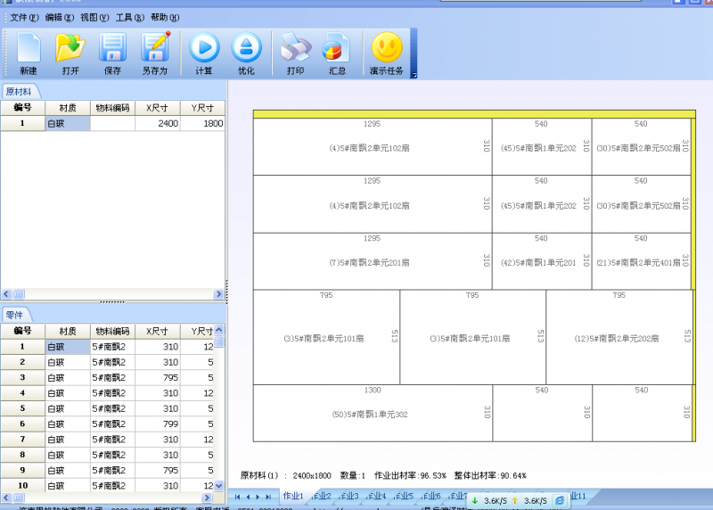Viewport: 713px width, 510px height.
Task: Open the 帮助(H) menu
Action: [165, 17]
